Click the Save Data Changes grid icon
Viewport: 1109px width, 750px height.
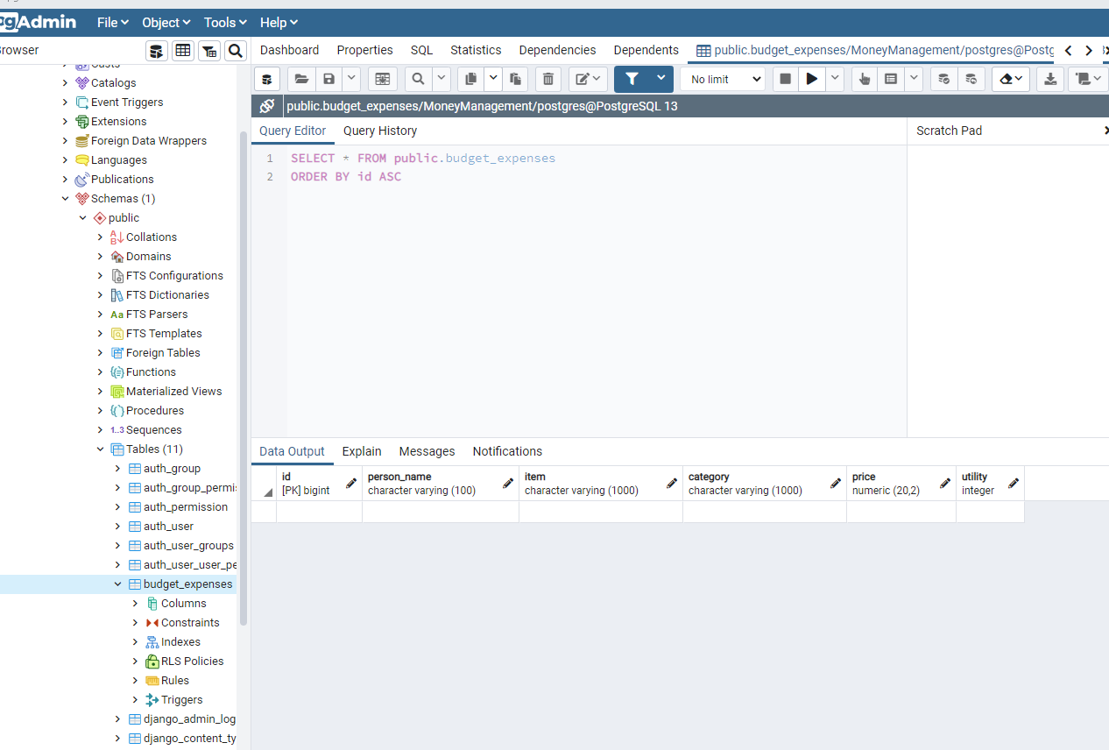pos(382,79)
